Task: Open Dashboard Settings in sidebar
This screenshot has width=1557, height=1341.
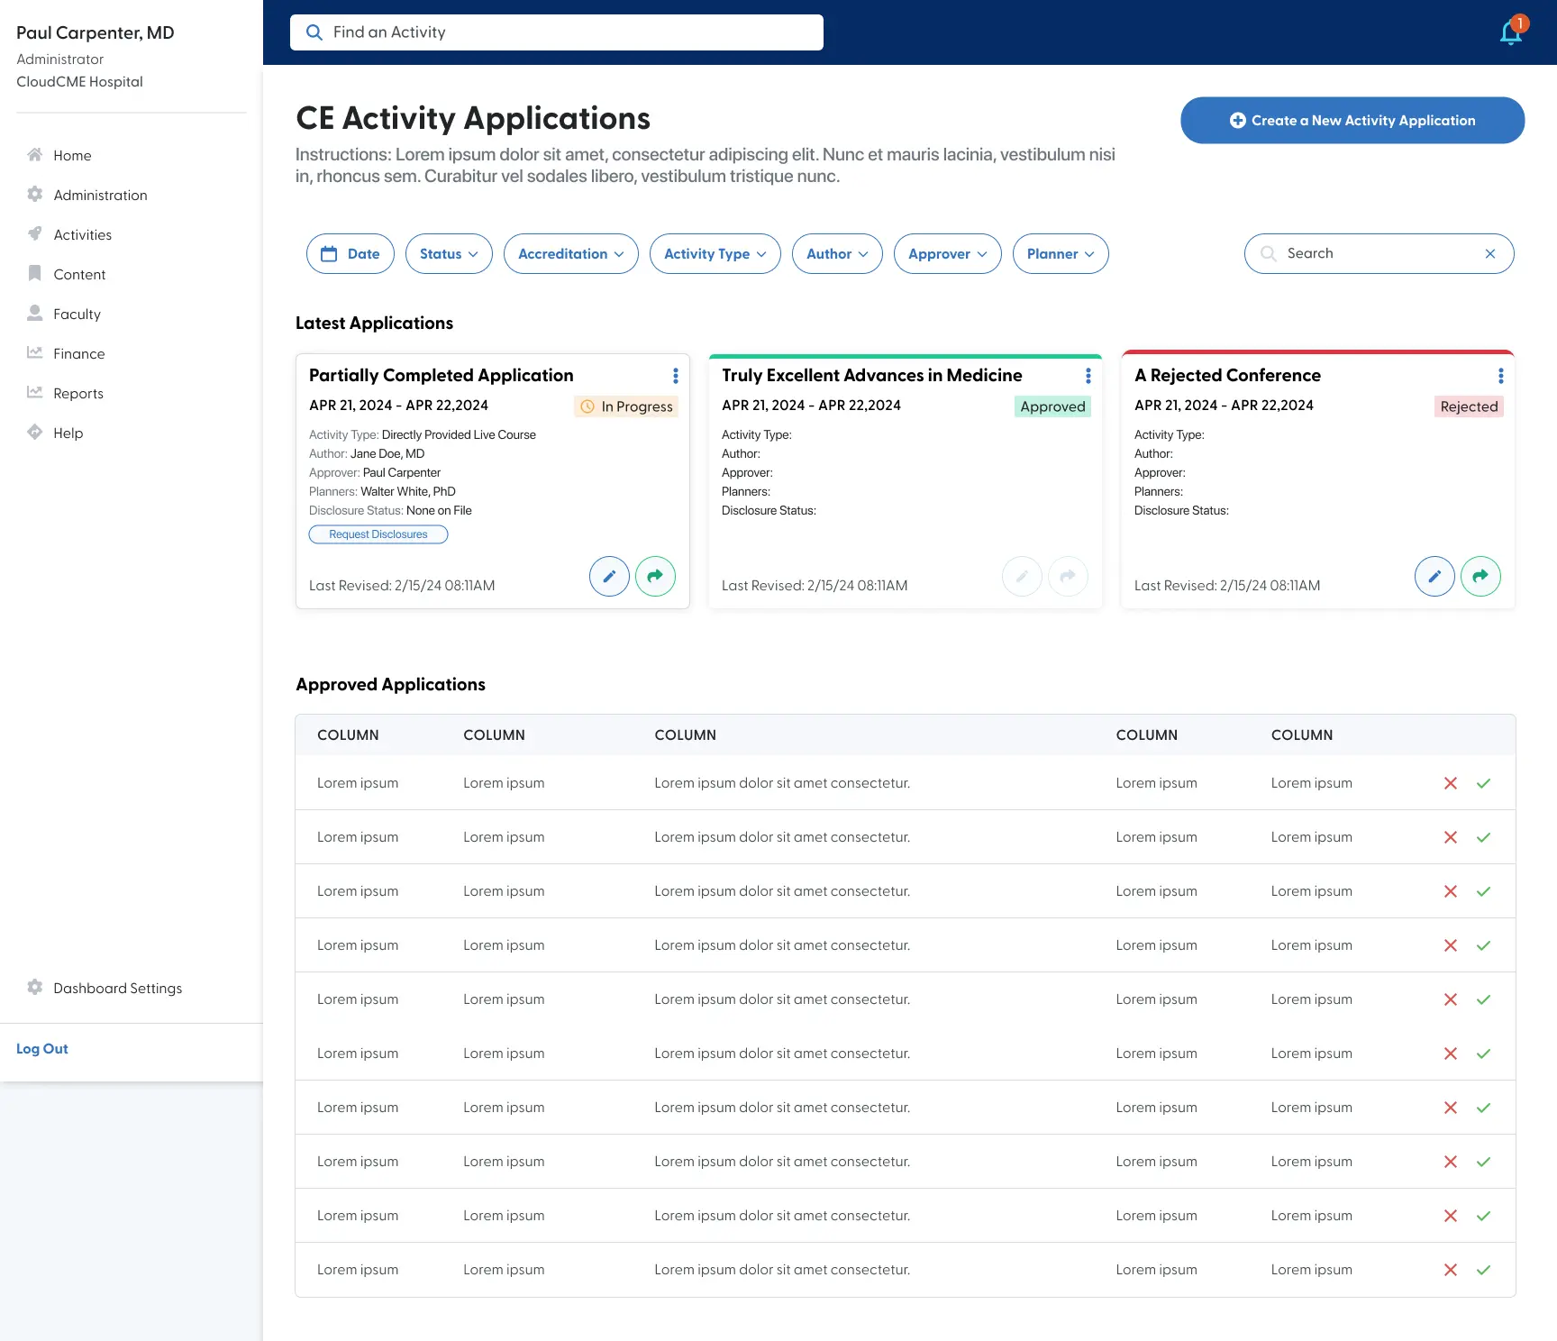Action: 117,989
